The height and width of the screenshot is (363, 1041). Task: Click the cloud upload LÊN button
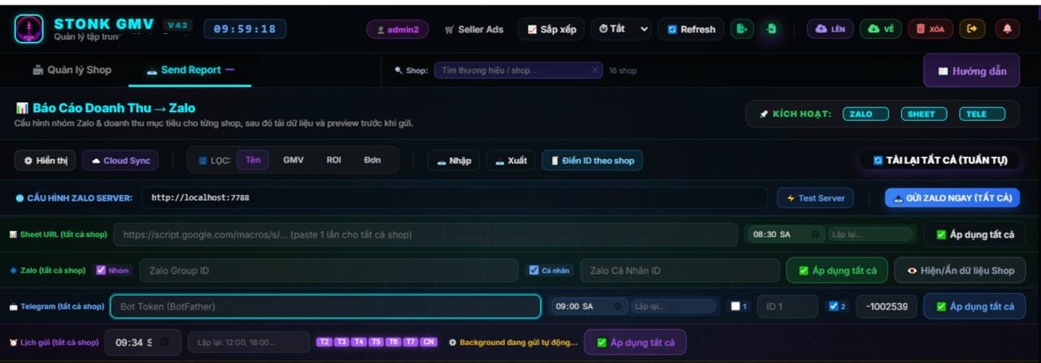point(830,29)
